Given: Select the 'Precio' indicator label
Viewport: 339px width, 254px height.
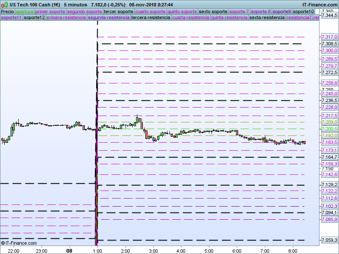Looking at the screenshot, I should pyautogui.click(x=7, y=11).
